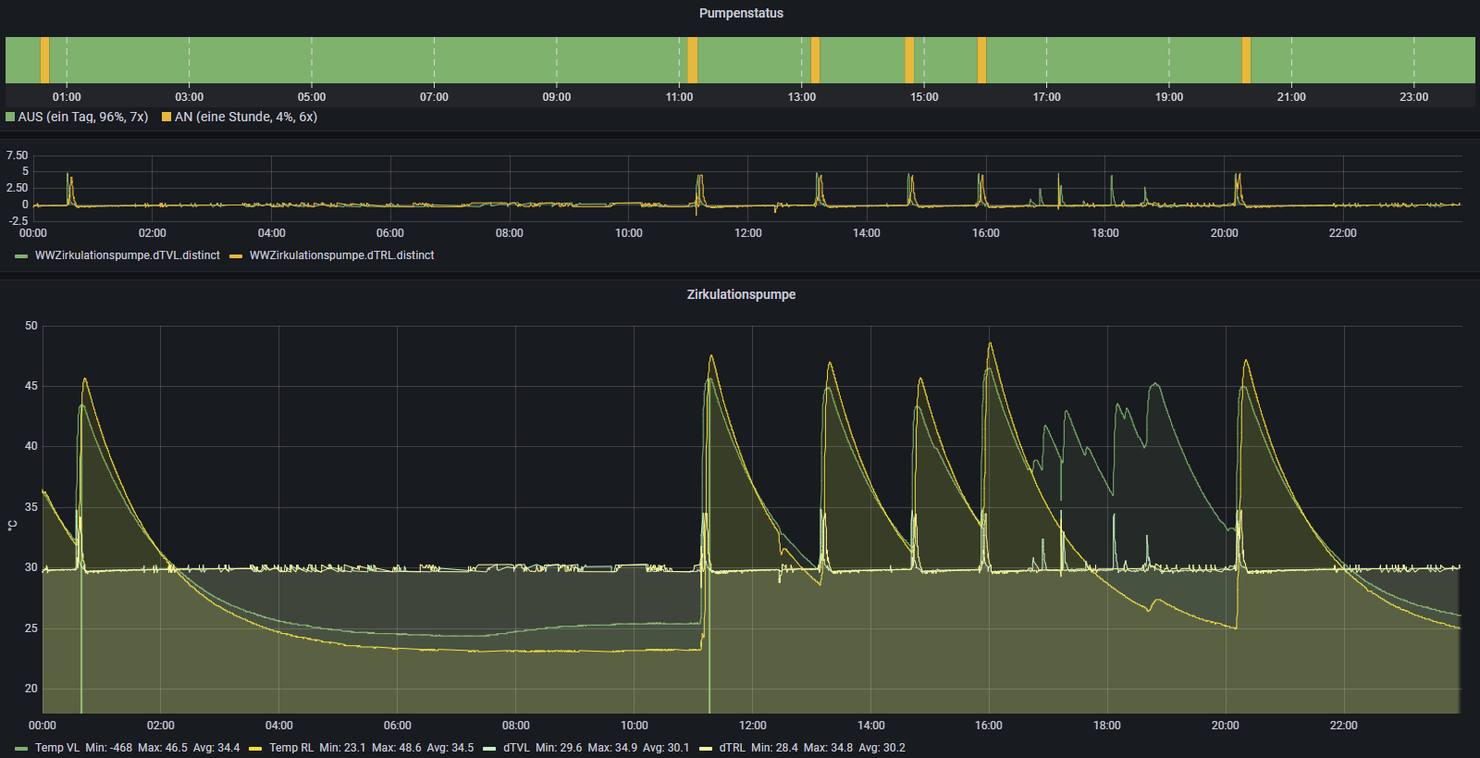
Task: Click the °C axis unit label
Action: tap(12, 525)
